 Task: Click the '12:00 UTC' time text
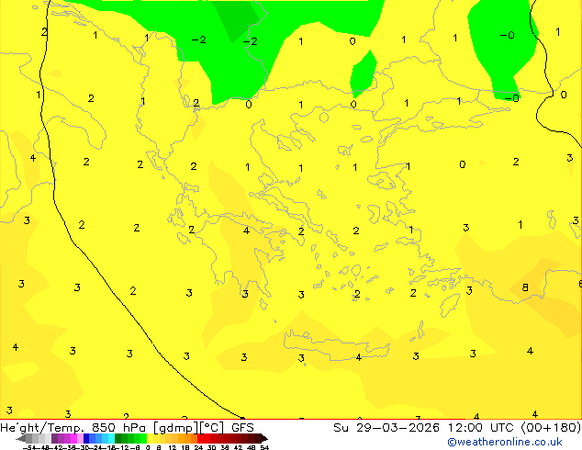pyautogui.click(x=481, y=428)
